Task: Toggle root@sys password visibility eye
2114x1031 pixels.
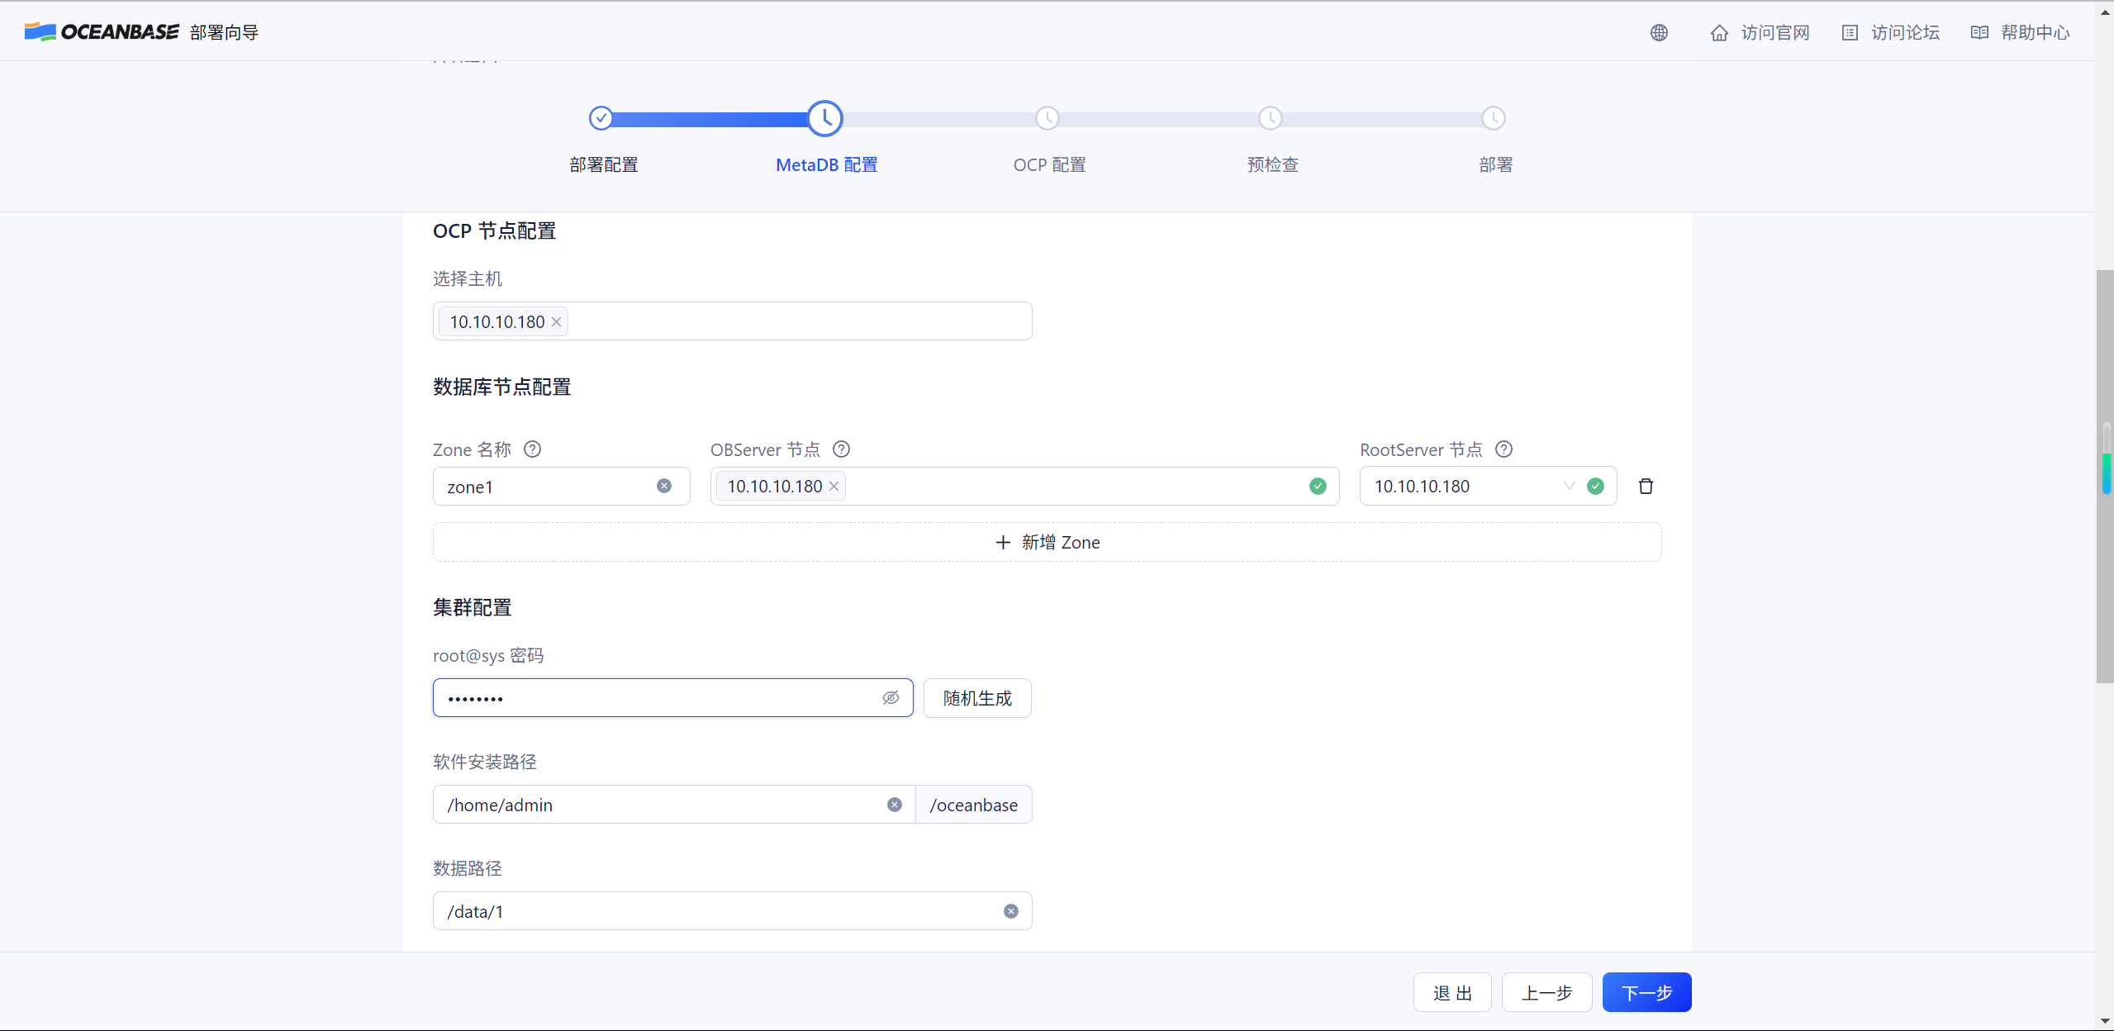Action: click(x=891, y=698)
